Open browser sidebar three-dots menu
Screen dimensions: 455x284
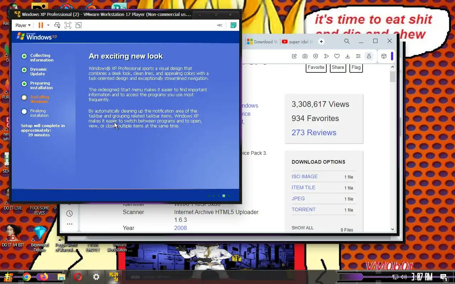tap(70, 224)
